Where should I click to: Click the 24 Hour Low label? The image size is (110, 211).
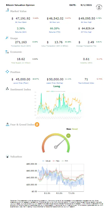point(55,22)
